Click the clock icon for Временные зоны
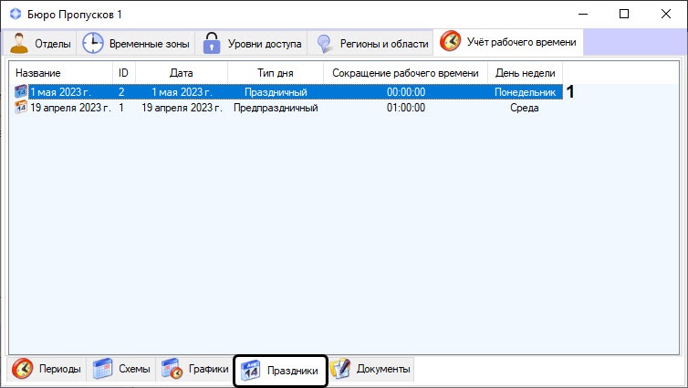The height and width of the screenshot is (388, 688). click(92, 43)
